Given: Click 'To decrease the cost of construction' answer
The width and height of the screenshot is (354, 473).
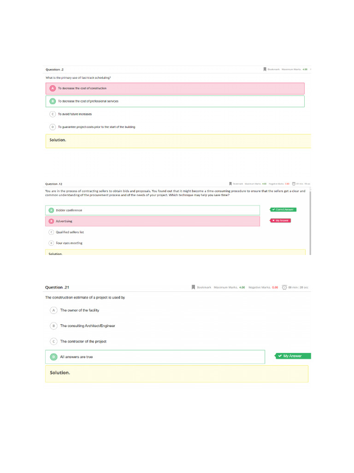Looking at the screenshot, I should pyautogui.click(x=175, y=88).
